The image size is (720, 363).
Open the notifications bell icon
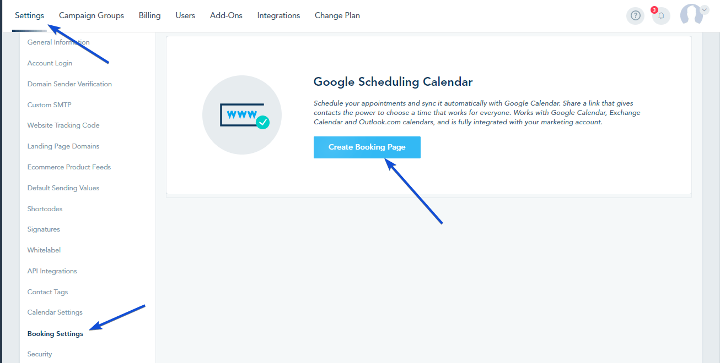pyautogui.click(x=661, y=16)
